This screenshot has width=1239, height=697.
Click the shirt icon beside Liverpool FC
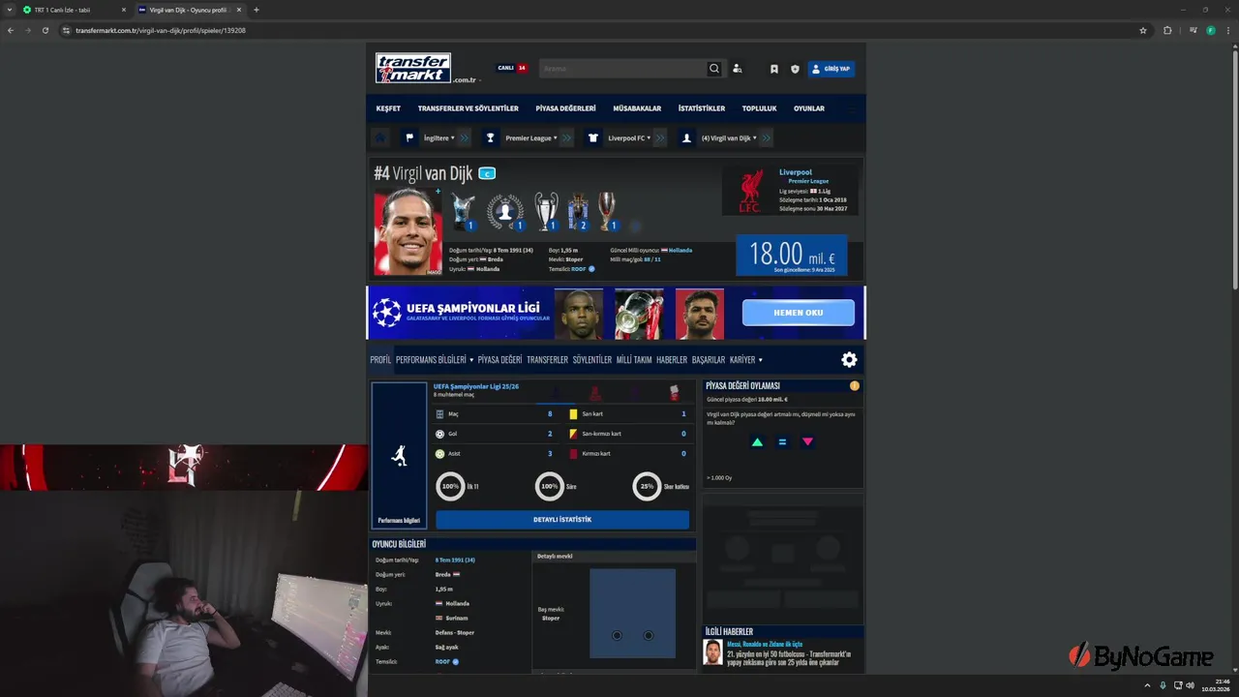[592, 137]
